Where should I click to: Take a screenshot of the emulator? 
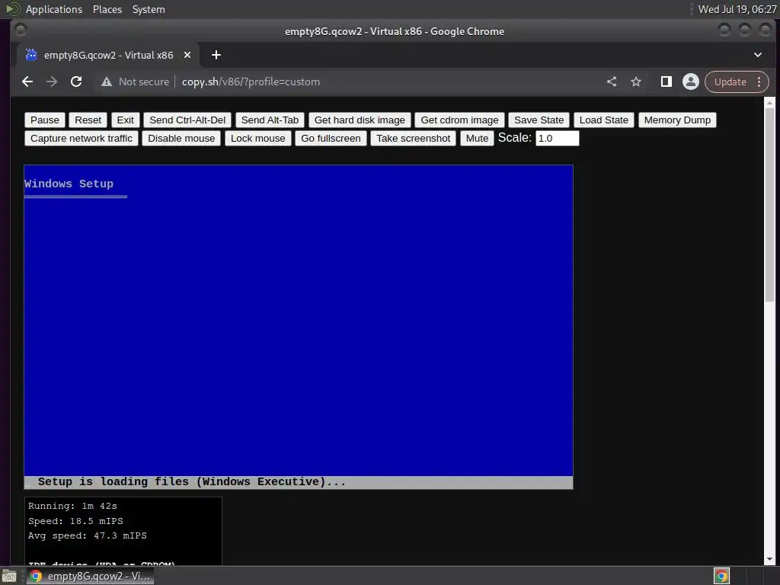[x=414, y=139]
